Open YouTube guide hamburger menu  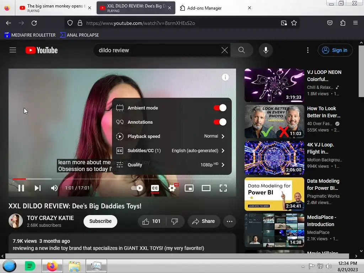coord(13,50)
